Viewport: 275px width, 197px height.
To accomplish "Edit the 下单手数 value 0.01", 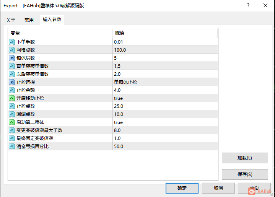I will point(165,42).
